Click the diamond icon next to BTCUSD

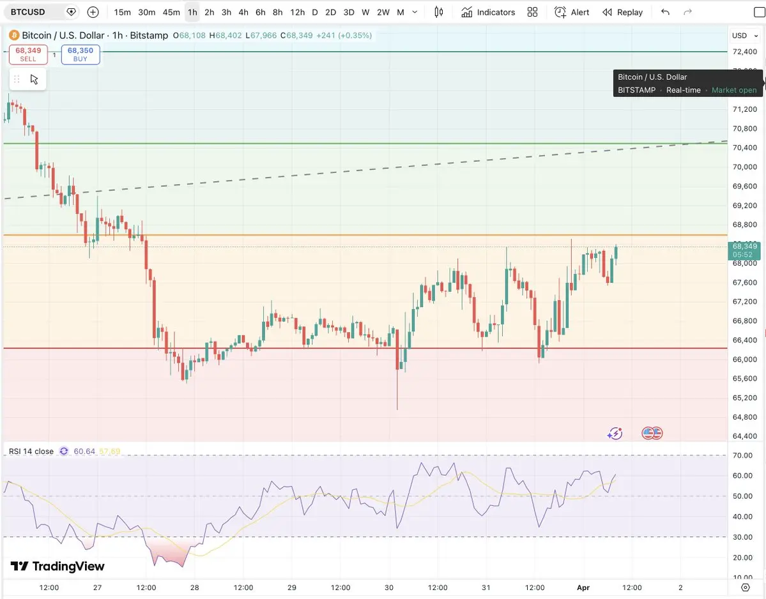point(72,12)
